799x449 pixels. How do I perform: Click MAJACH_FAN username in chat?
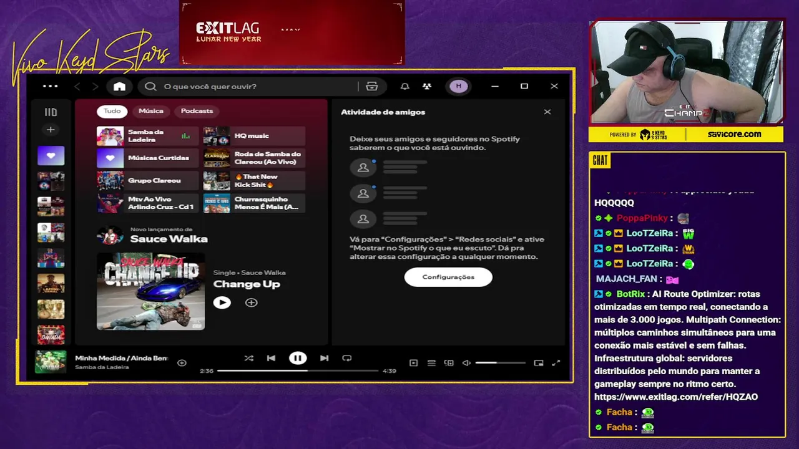coord(627,279)
